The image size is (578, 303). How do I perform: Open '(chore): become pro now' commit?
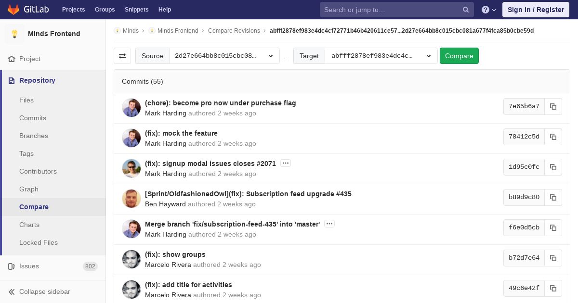click(x=221, y=103)
